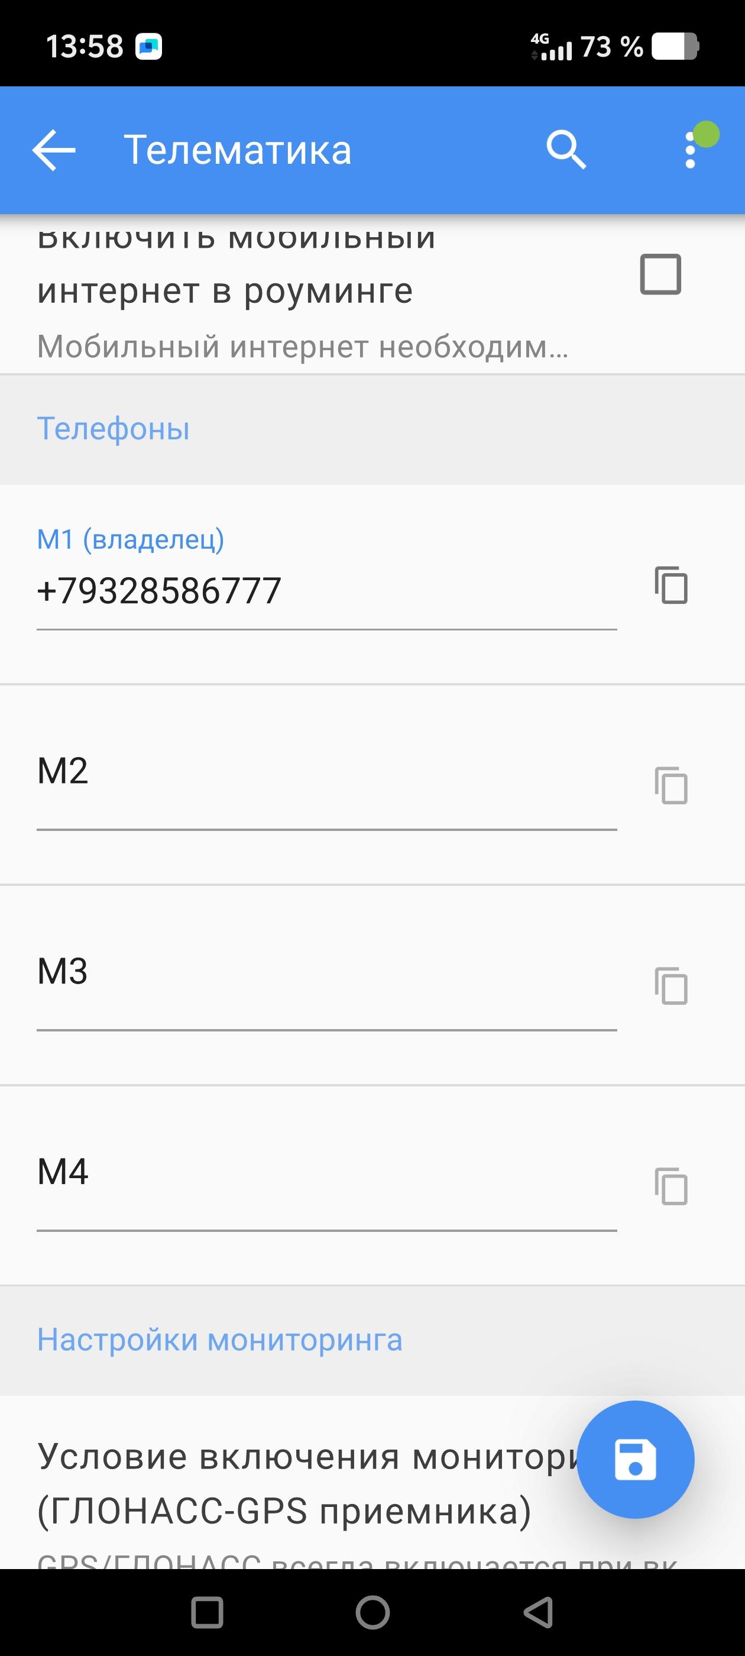Tap the Настройки мониторинга section header

coord(220,1340)
